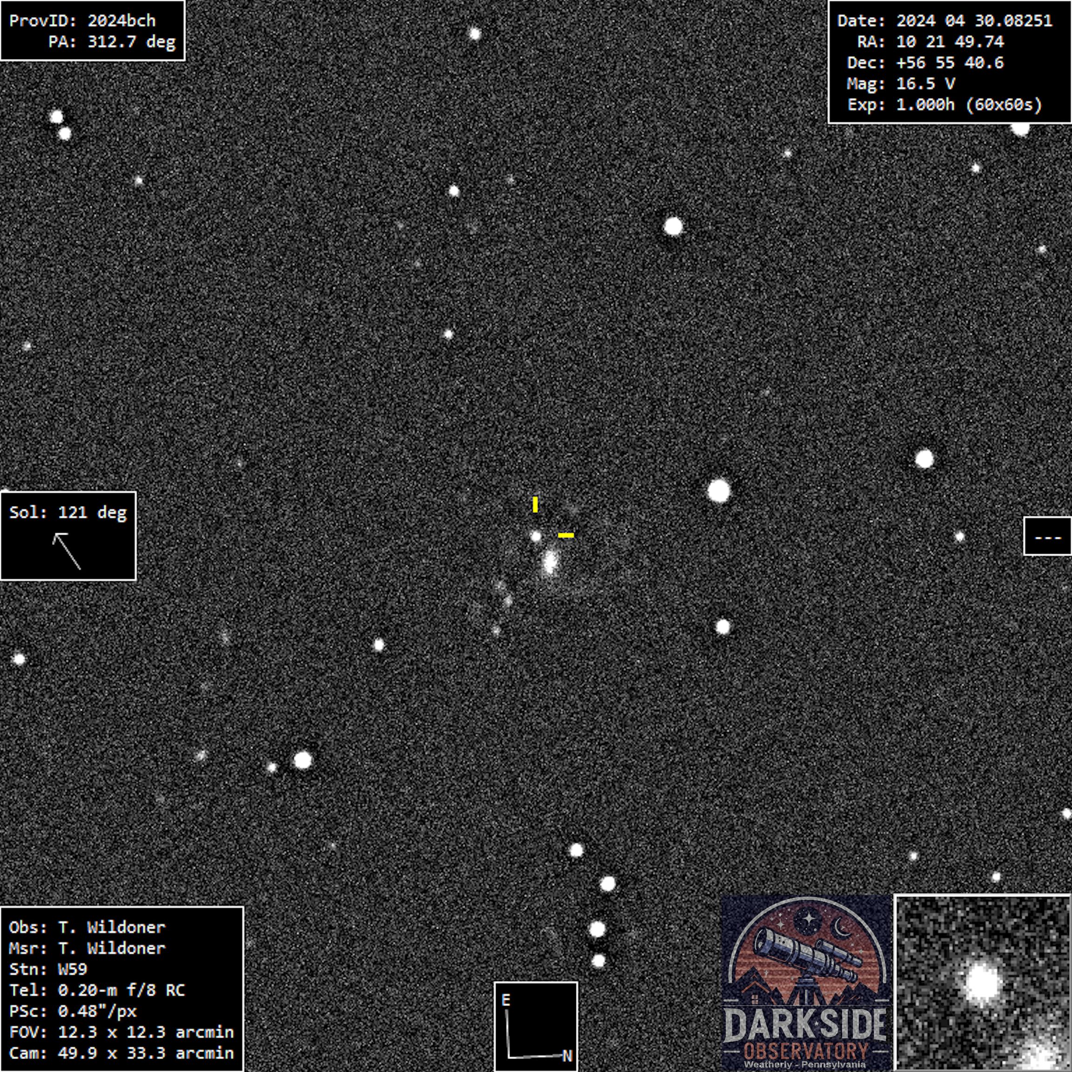
Task: Click the Mag 16.5 V value
Action: click(x=925, y=84)
